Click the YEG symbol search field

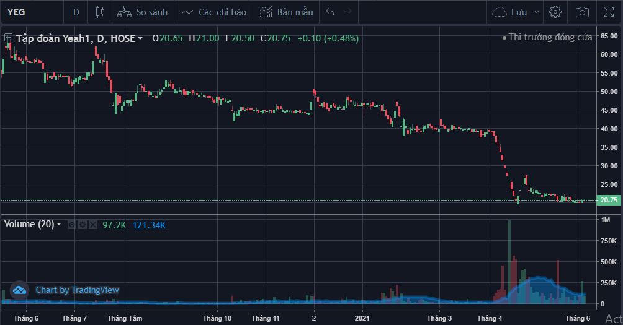(x=31, y=12)
